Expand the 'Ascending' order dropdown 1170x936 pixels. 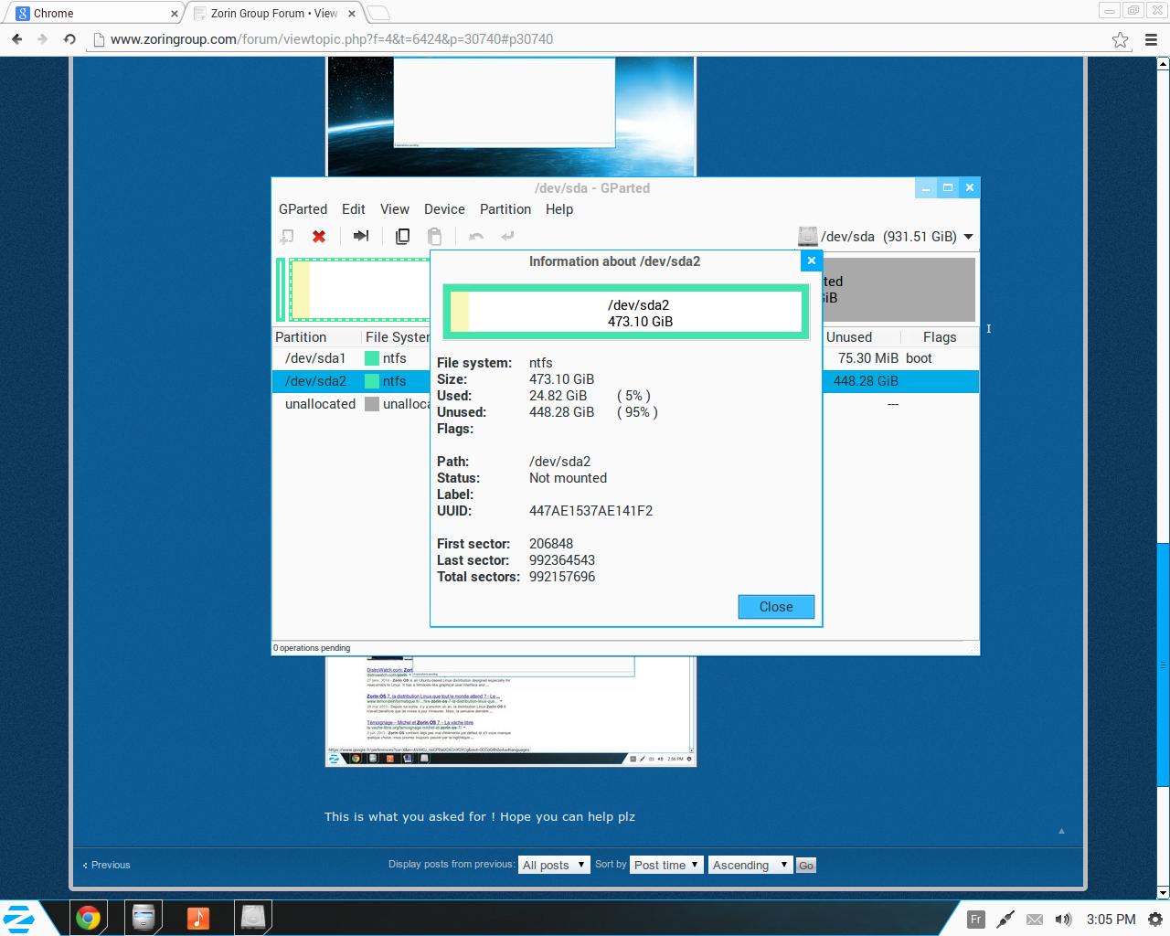pyautogui.click(x=750, y=865)
